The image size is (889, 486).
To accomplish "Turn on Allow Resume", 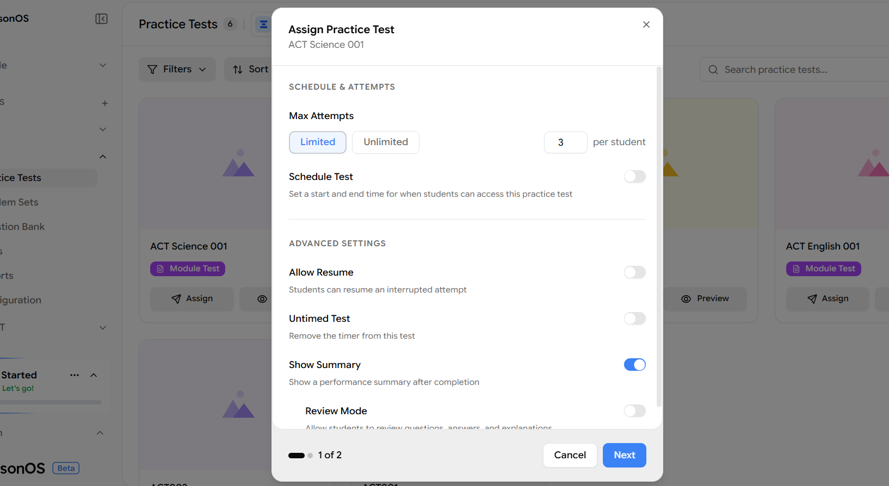I will 634,272.
